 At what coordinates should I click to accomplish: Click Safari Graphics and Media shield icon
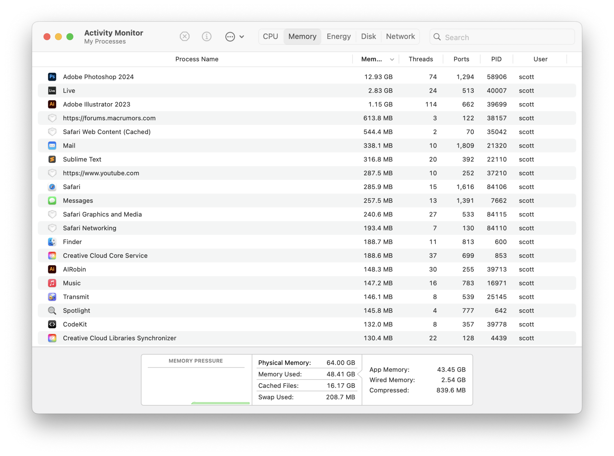click(x=52, y=214)
